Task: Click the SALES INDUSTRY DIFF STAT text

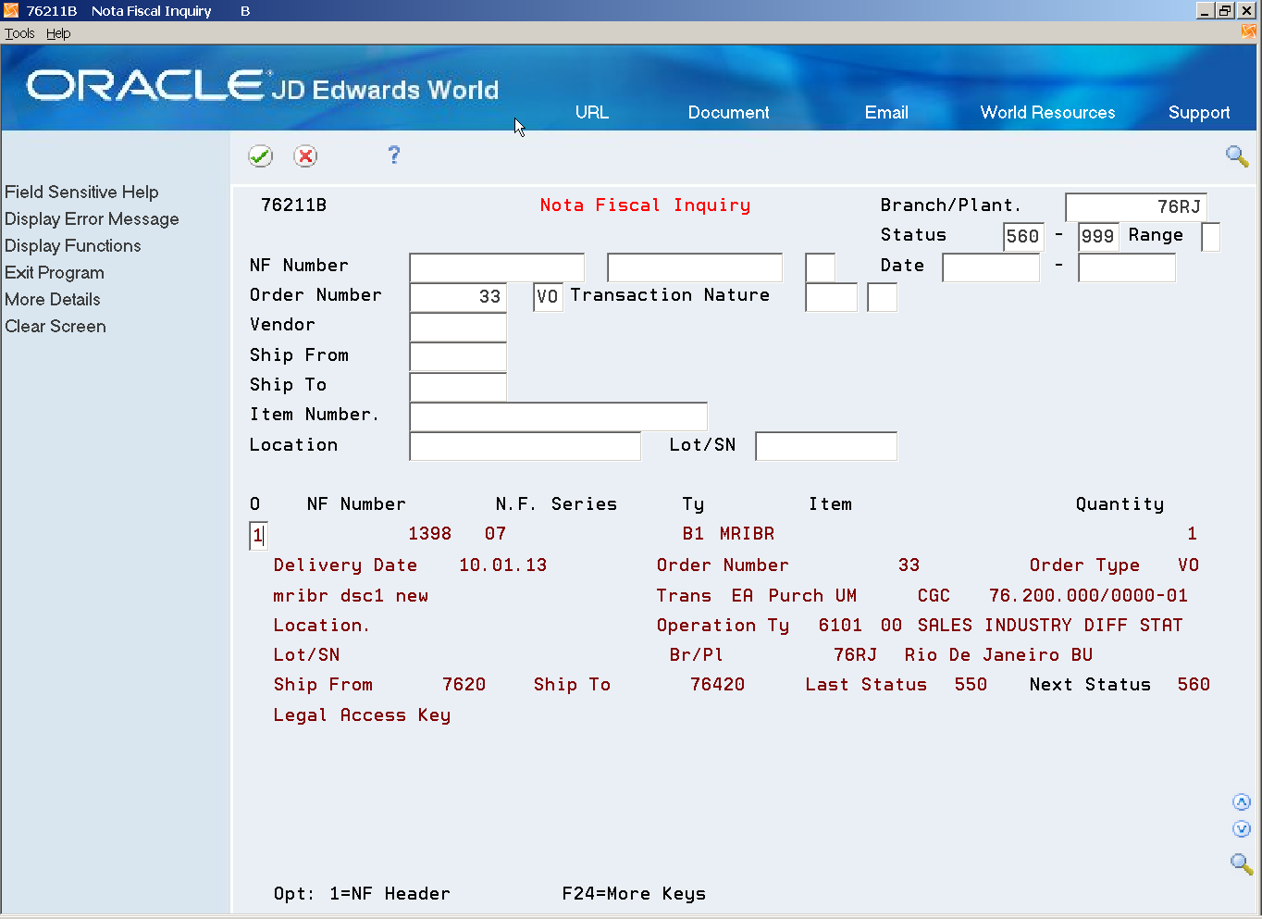Action: point(1050,625)
